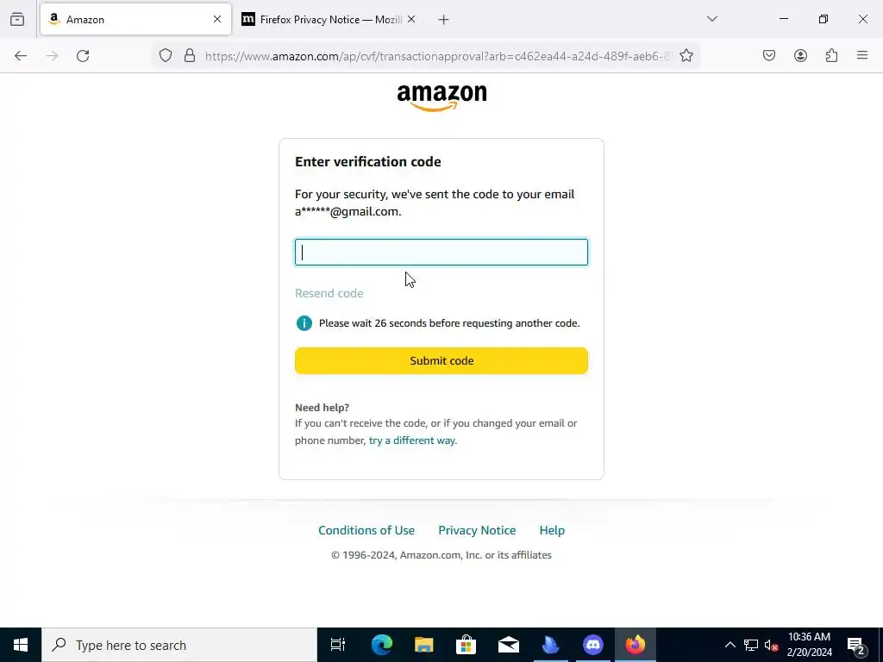Open the Extensions puzzle icon
This screenshot has width=883, height=662.
[831, 55]
